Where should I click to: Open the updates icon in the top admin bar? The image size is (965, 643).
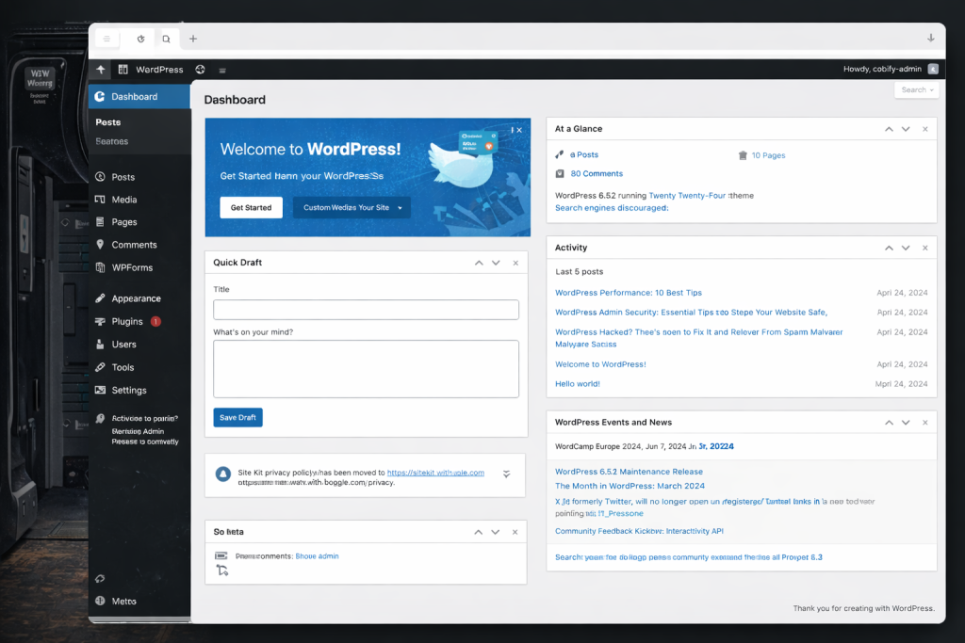198,69
